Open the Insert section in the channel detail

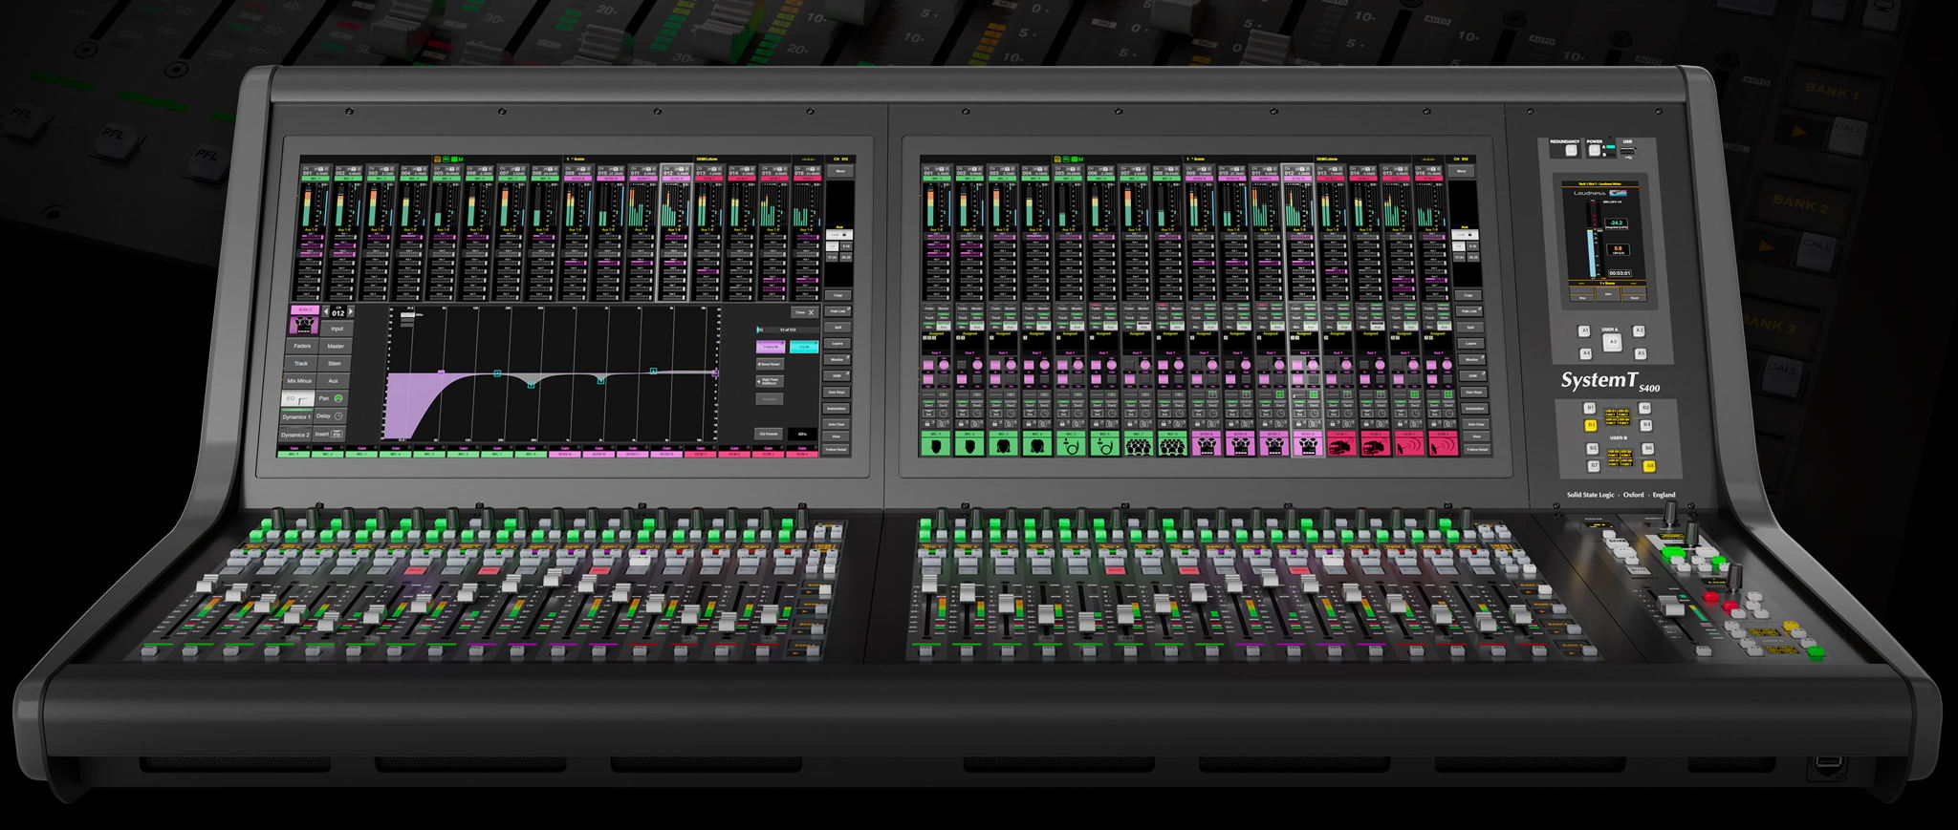click(x=328, y=434)
